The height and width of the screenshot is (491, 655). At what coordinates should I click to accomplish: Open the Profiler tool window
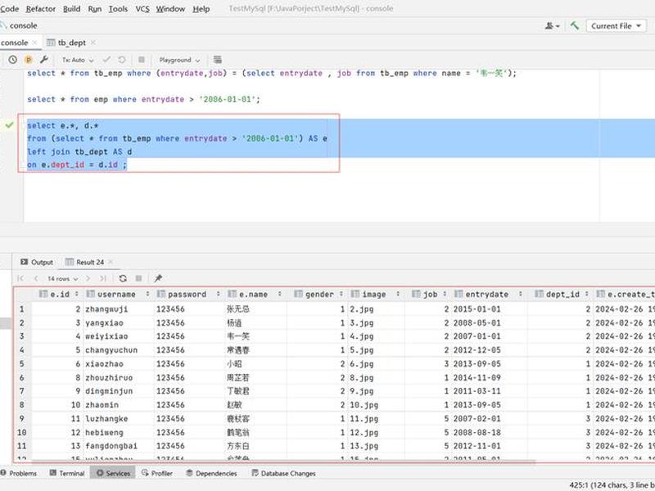click(157, 473)
